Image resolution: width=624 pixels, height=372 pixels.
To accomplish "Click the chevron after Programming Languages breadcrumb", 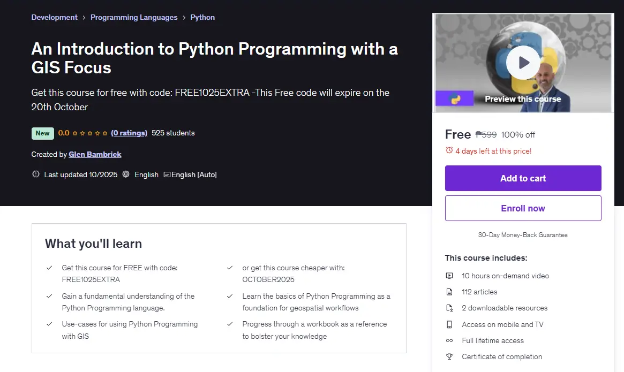I will (x=184, y=18).
